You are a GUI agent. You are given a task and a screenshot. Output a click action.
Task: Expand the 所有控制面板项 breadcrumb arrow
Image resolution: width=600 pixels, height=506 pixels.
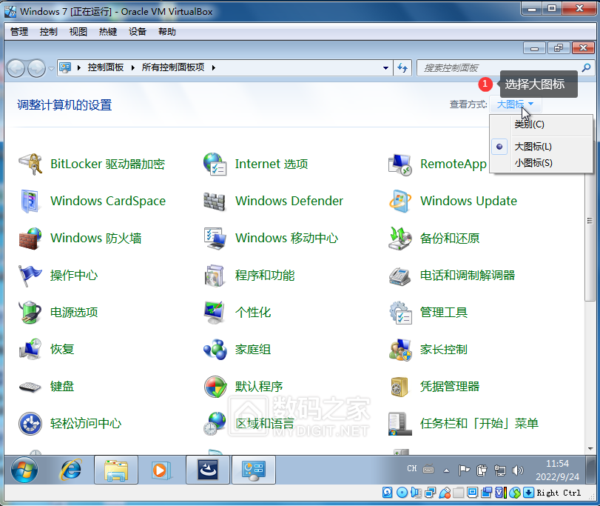pyautogui.click(x=214, y=68)
